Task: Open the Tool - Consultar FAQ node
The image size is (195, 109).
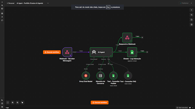Action: [128, 76]
